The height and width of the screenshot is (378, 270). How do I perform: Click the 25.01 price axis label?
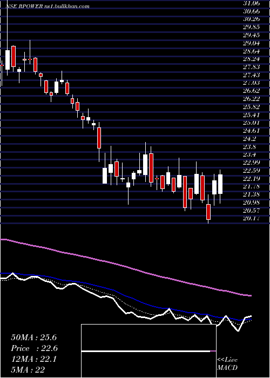coord(252,123)
